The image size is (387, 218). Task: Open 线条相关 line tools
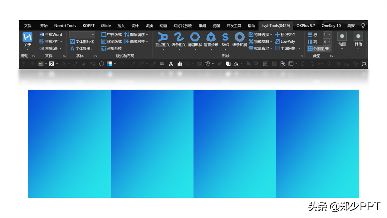pyautogui.click(x=179, y=41)
